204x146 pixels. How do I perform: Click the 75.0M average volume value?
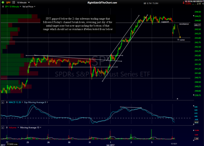pyautogui.click(x=155, y=4)
